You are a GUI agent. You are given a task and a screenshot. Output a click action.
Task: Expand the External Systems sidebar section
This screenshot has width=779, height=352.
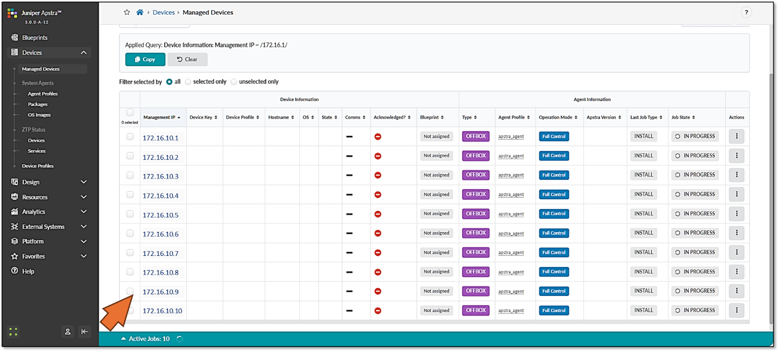click(x=84, y=227)
